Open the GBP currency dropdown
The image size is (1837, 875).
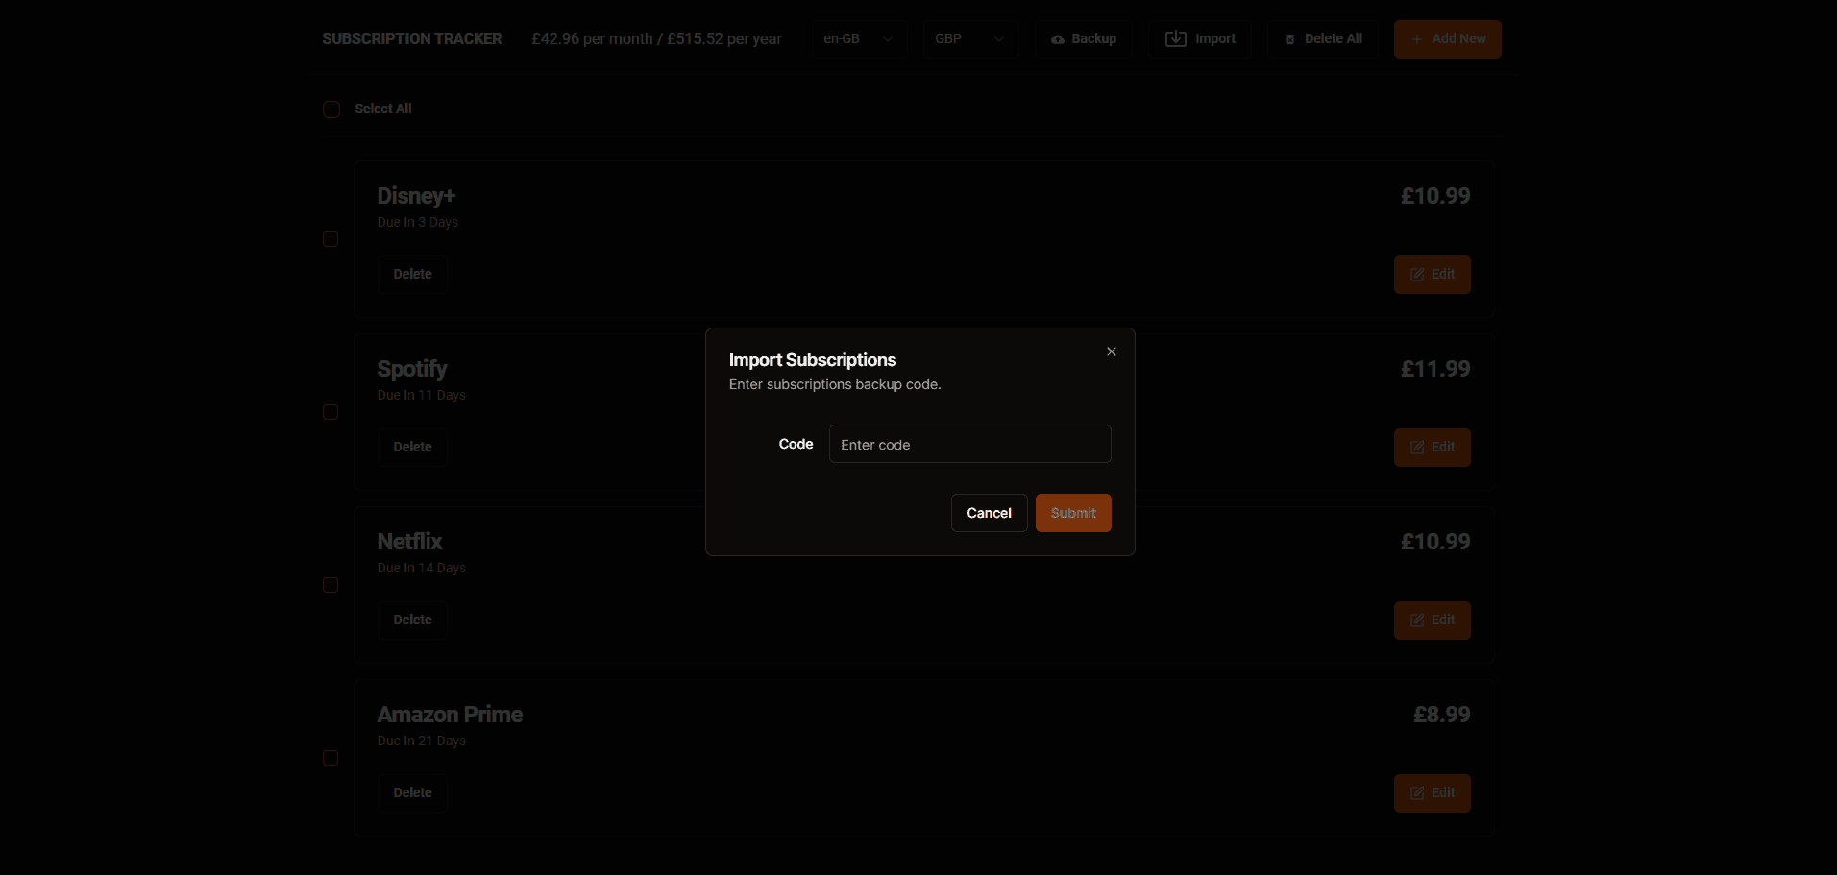tap(970, 39)
